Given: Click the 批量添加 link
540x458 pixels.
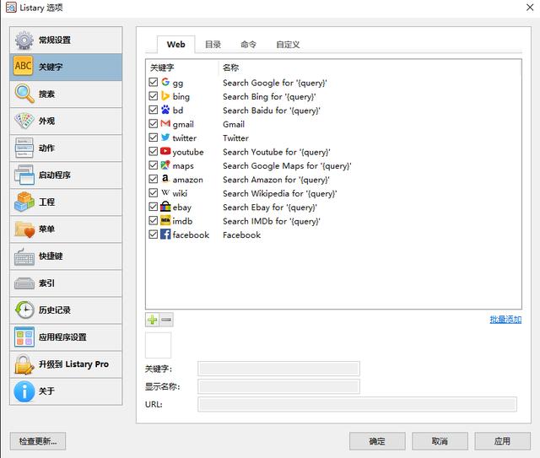Looking at the screenshot, I should (x=505, y=320).
